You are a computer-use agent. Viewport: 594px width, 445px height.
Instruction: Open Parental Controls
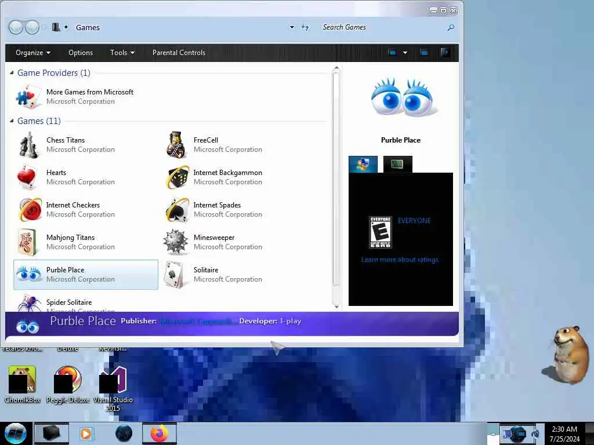pyautogui.click(x=179, y=53)
